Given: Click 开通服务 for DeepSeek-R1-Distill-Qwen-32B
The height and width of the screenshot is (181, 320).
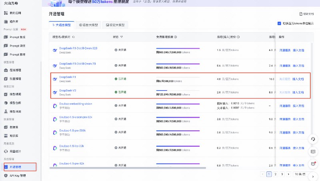Looking at the screenshot, I should 285,50.
